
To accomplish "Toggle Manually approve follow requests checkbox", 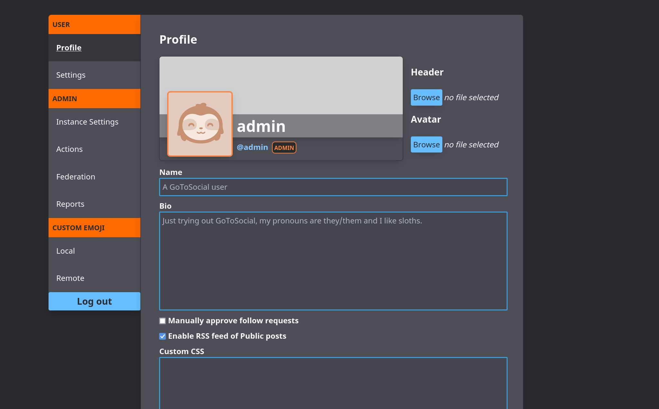I will tap(163, 320).
